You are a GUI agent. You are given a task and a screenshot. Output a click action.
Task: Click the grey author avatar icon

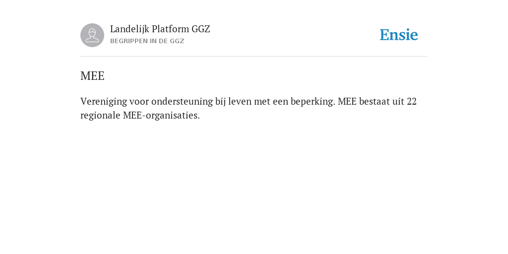click(x=92, y=35)
